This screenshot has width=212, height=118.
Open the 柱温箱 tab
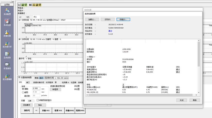click(74, 82)
